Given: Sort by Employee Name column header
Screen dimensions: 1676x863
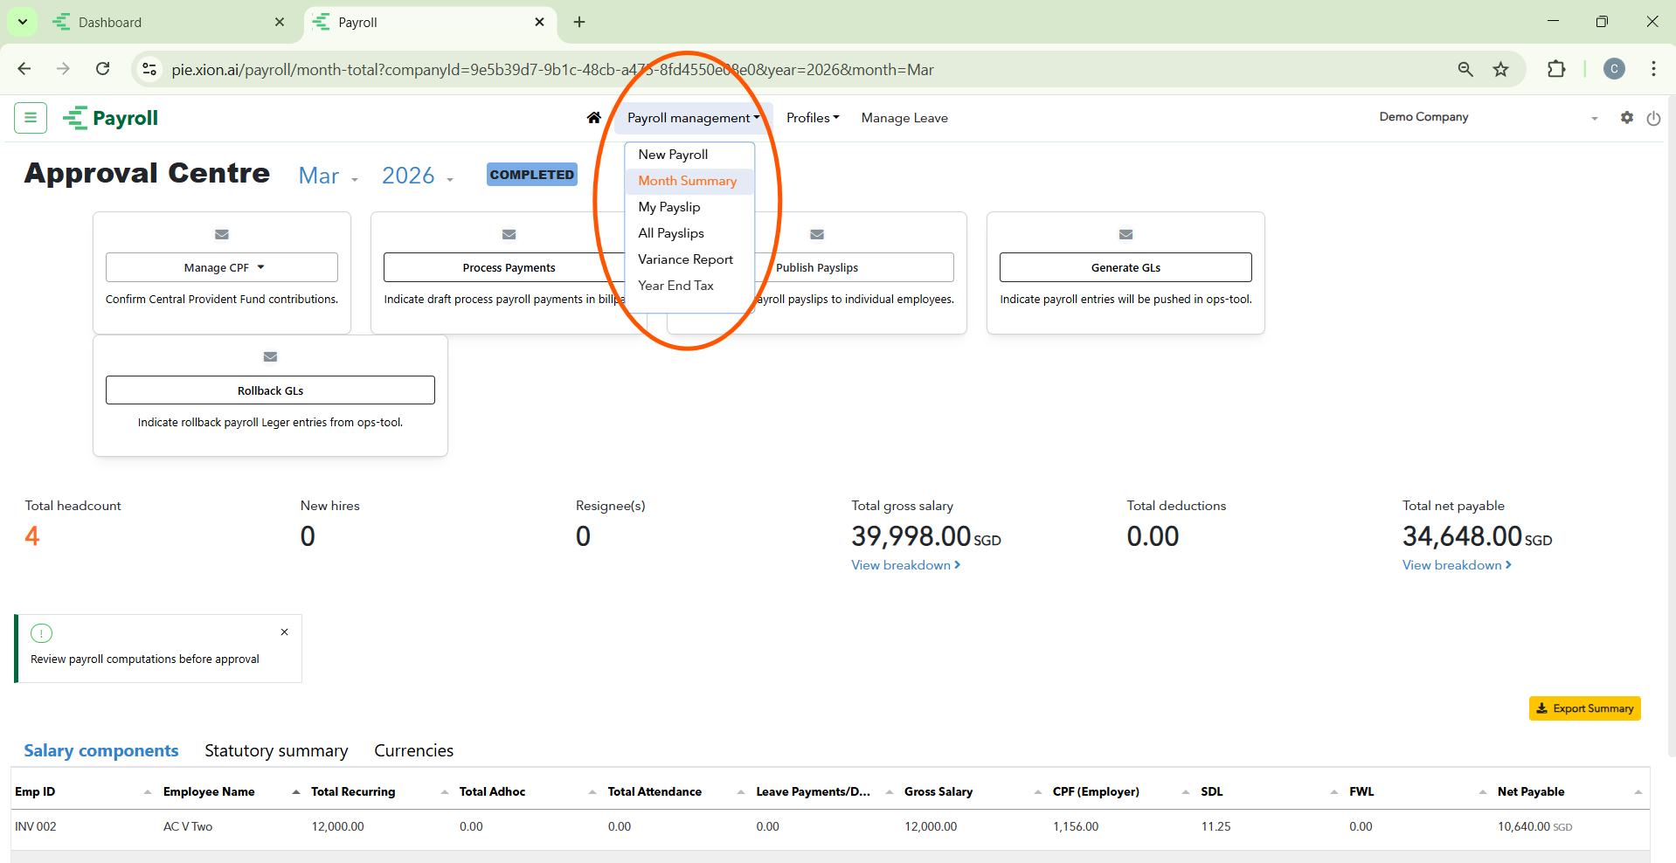Looking at the screenshot, I should pos(209,791).
